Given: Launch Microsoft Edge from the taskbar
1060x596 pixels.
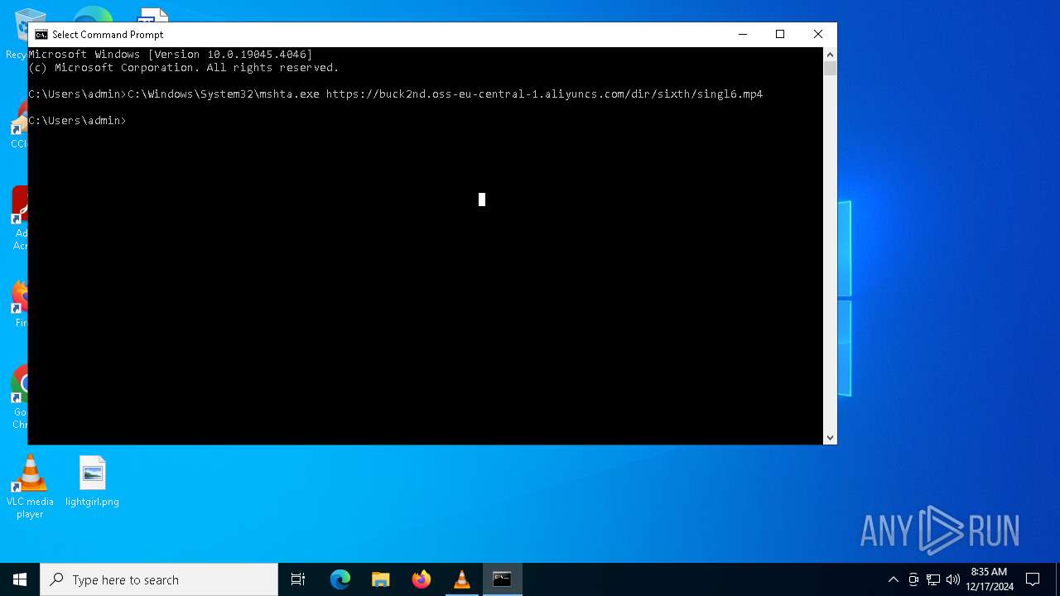Looking at the screenshot, I should pos(340,579).
